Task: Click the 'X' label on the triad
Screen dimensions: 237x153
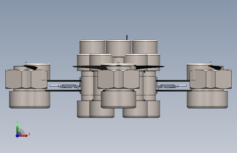Action: (x=29, y=134)
